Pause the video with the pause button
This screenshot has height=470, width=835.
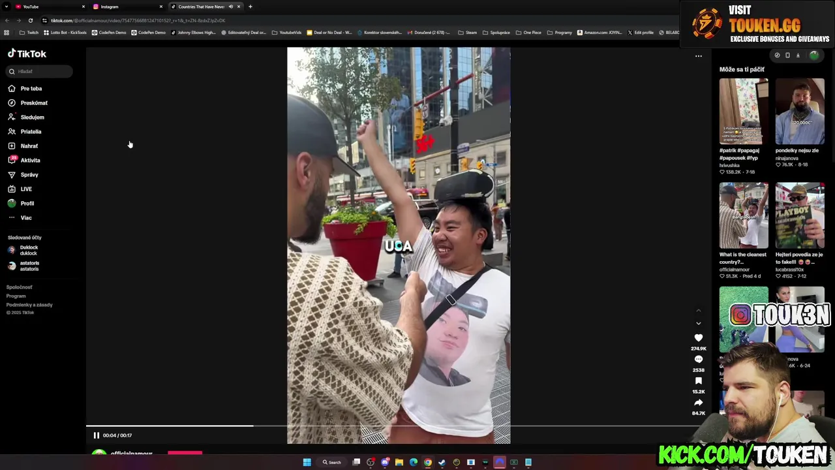[96, 435]
